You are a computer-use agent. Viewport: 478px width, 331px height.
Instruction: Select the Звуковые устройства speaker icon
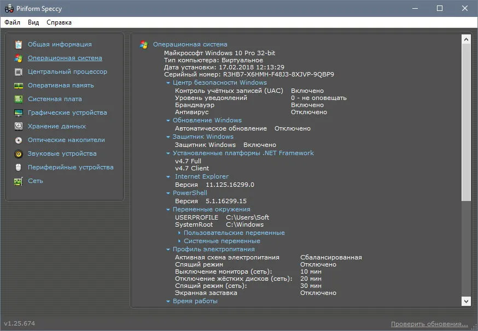(19, 154)
